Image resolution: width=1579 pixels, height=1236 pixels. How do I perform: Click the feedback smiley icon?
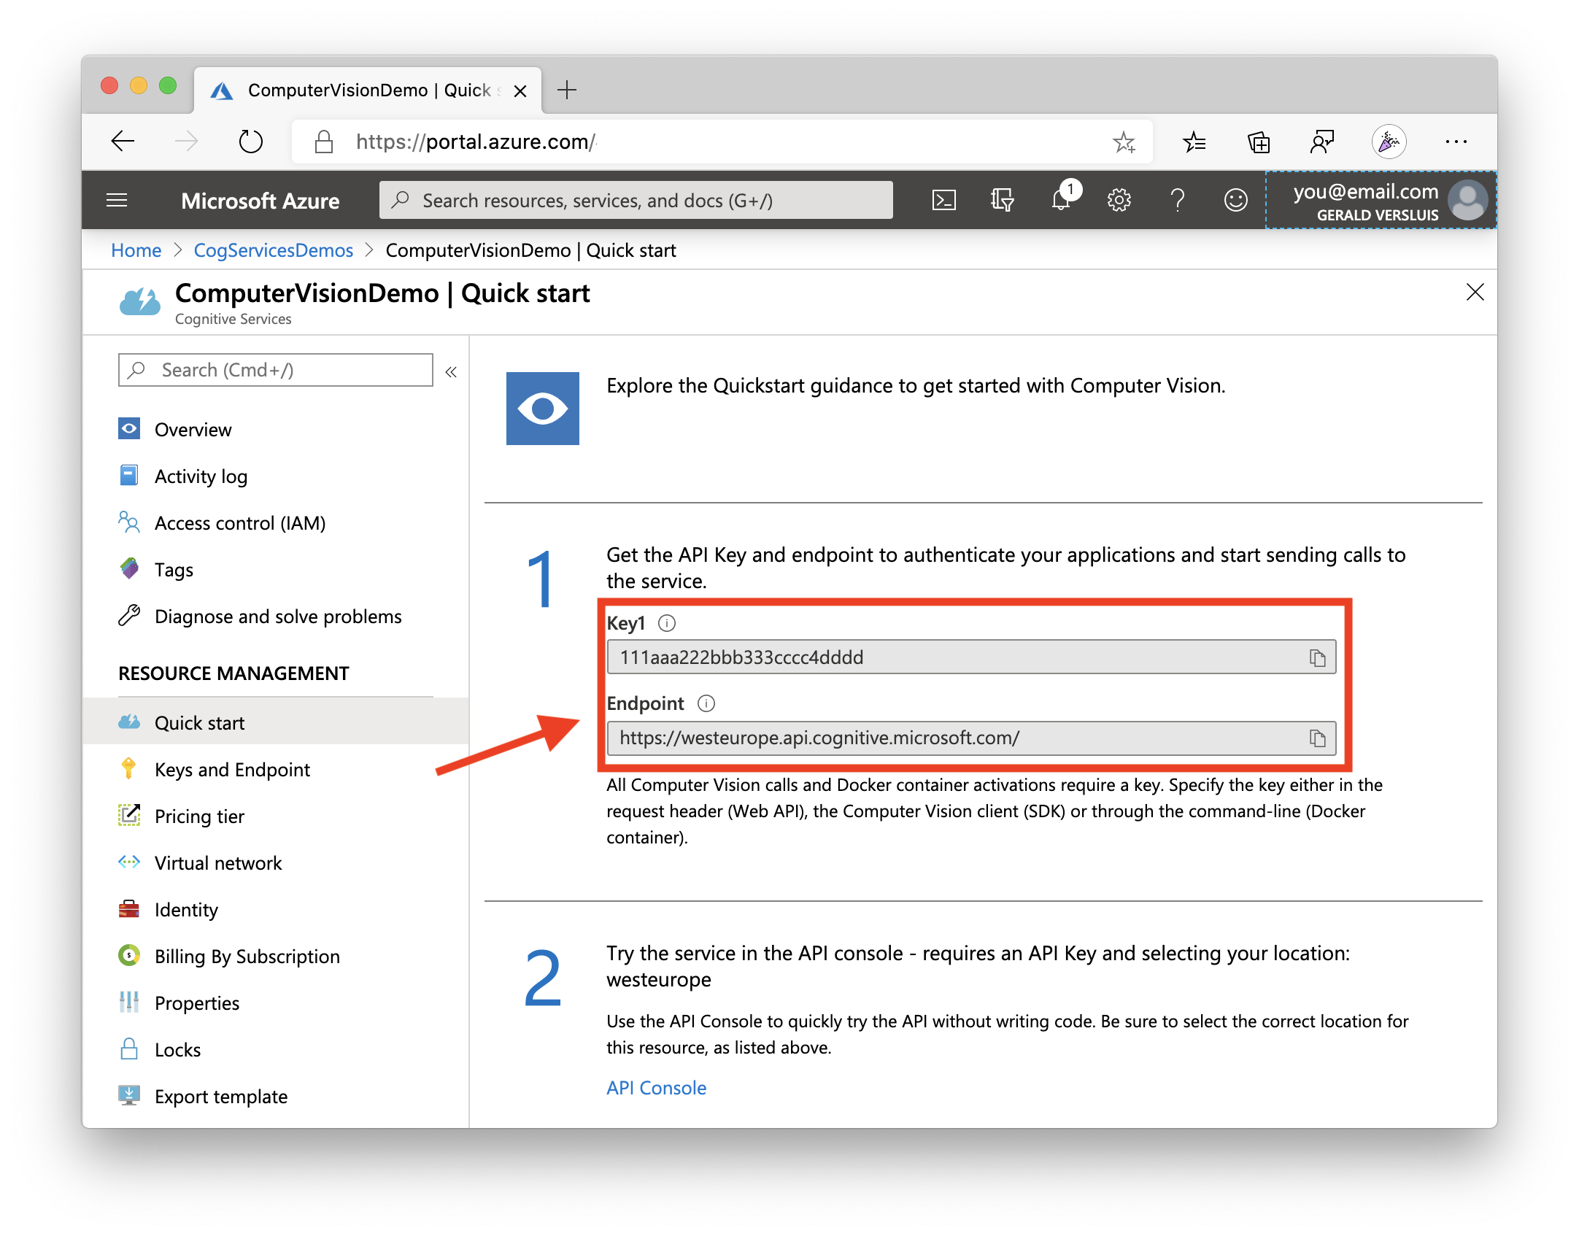(x=1235, y=200)
